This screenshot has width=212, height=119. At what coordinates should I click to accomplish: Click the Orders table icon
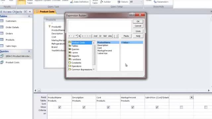pos(2,33)
